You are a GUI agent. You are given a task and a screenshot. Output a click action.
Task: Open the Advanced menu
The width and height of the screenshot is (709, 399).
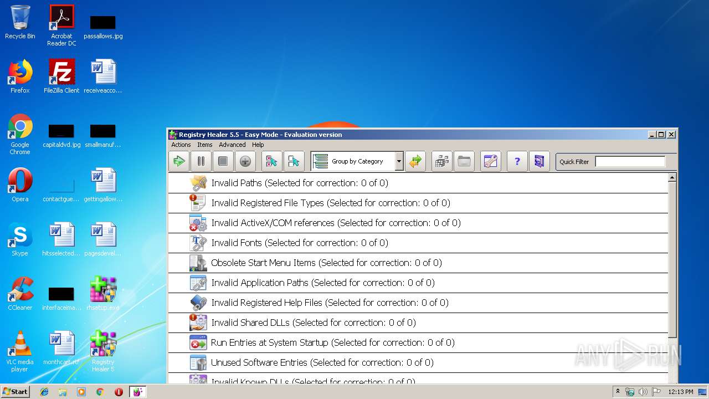pos(232,145)
